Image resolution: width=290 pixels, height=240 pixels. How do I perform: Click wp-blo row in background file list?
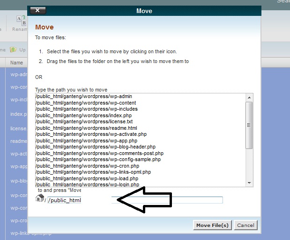[19, 181]
